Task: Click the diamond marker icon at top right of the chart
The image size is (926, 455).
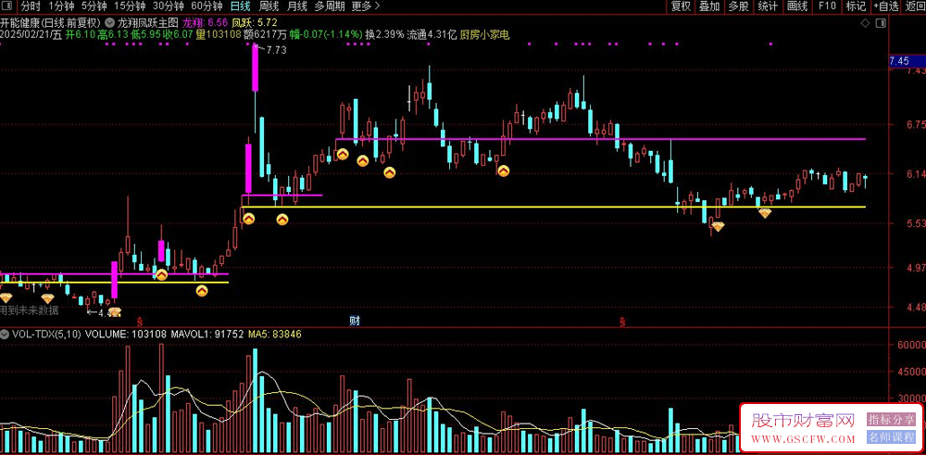Action: [x=865, y=23]
